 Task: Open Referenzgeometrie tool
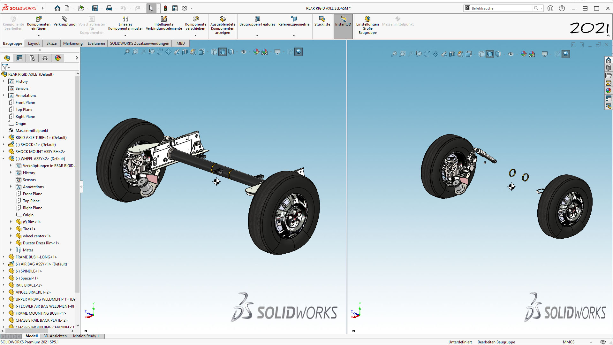tap(294, 21)
